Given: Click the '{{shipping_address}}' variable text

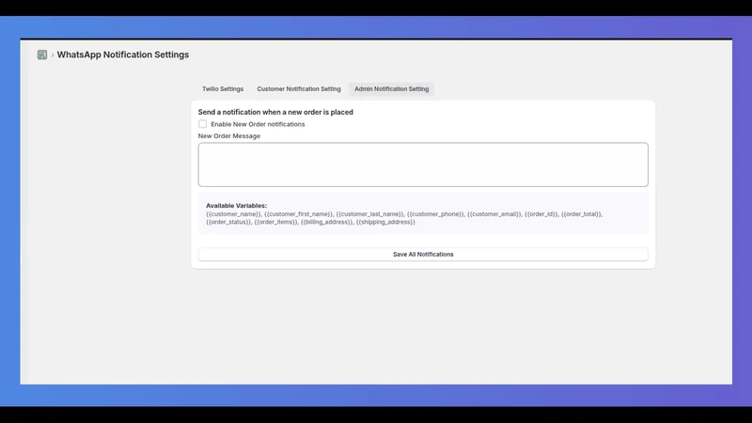Looking at the screenshot, I should pyautogui.click(x=385, y=222).
